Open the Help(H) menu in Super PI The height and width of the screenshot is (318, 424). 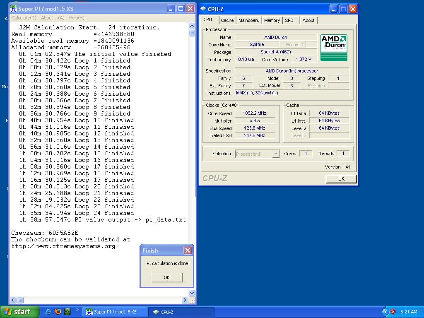[77, 18]
